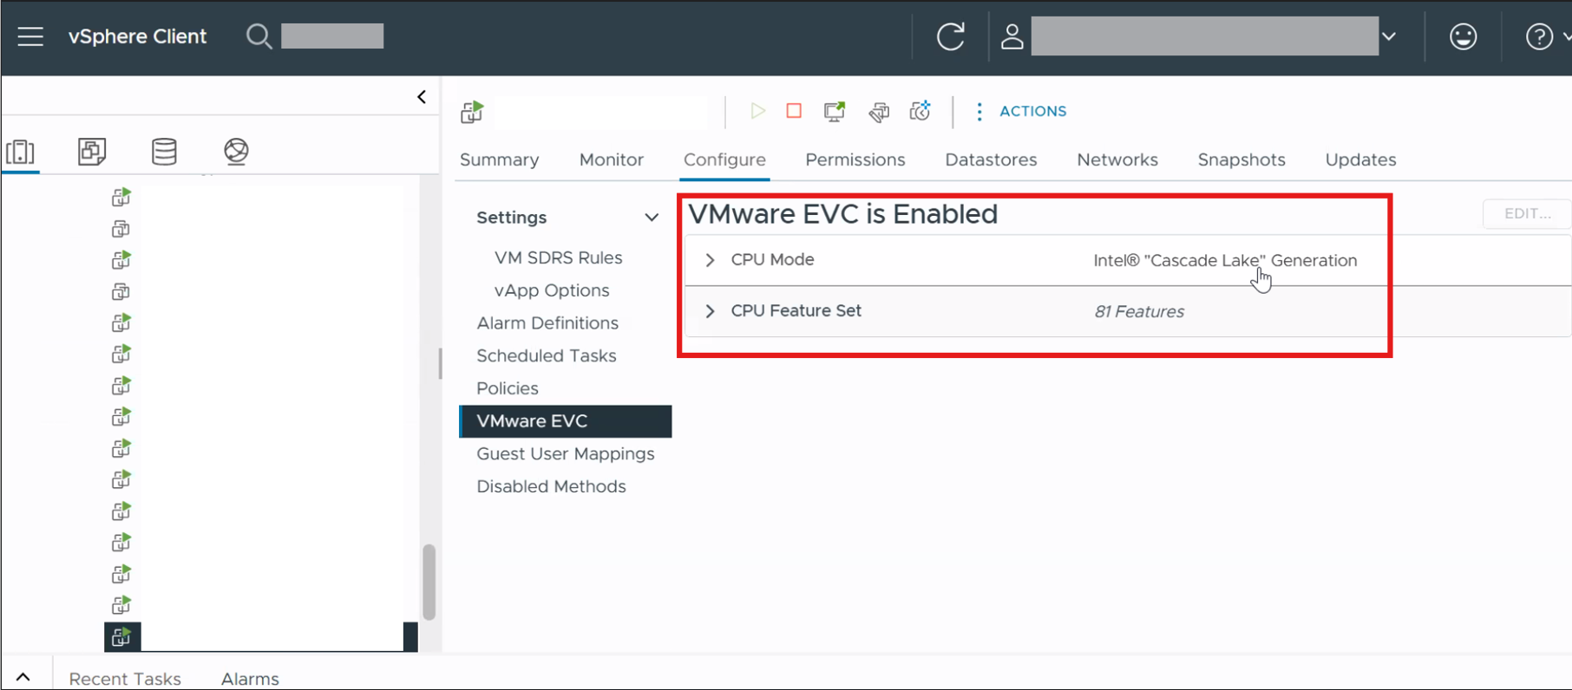
Task: Open the Monitor tab
Action: (611, 159)
